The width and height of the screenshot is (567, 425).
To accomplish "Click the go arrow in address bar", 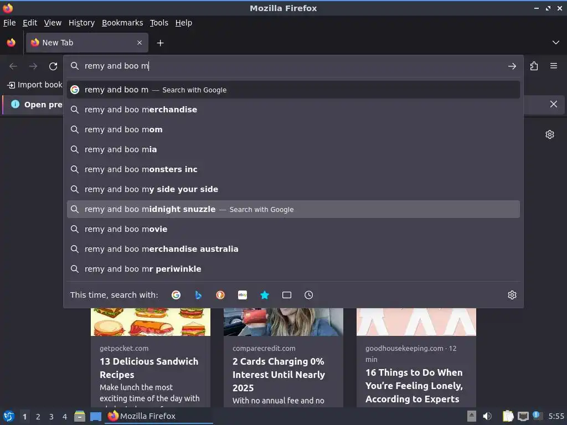I will pyautogui.click(x=512, y=66).
